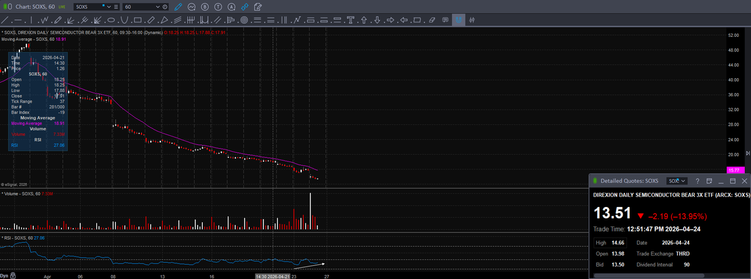
Task: Open help question mark in Detailed Quotes
Action: point(697,181)
